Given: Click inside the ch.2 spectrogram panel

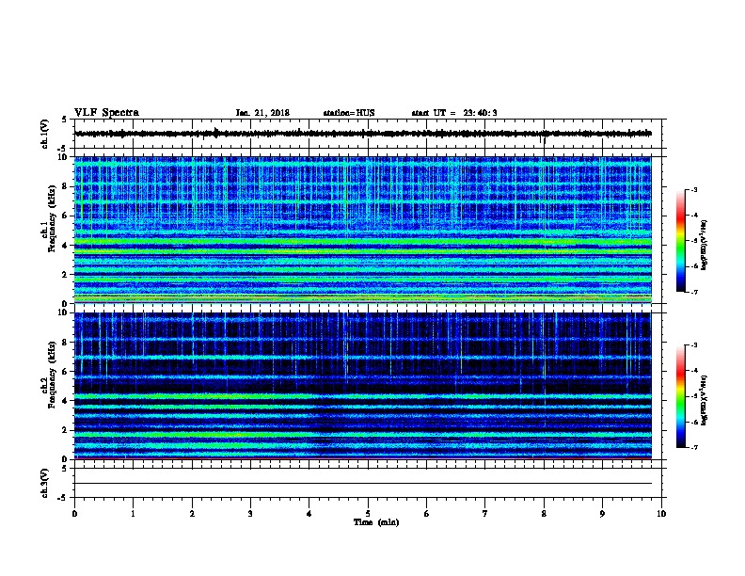Looking at the screenshot, I should point(363,386).
